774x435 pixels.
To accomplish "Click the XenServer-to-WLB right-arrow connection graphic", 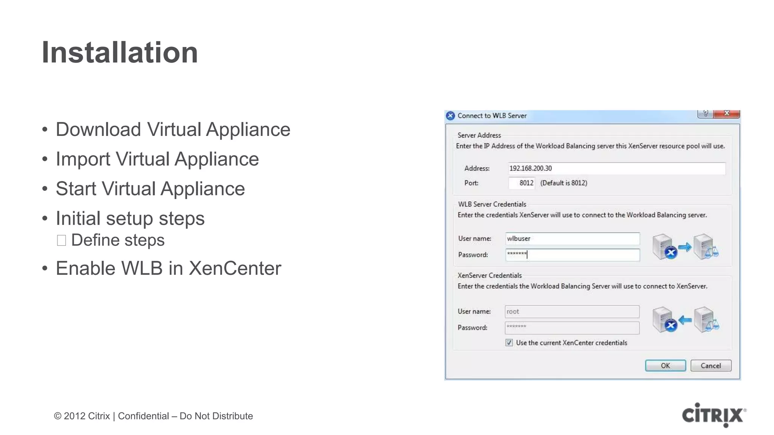I will click(x=685, y=247).
